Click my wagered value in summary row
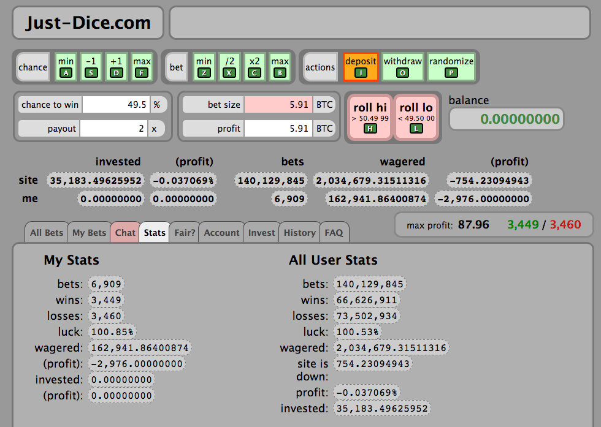Screen dimensions: 601x427 (377, 198)
